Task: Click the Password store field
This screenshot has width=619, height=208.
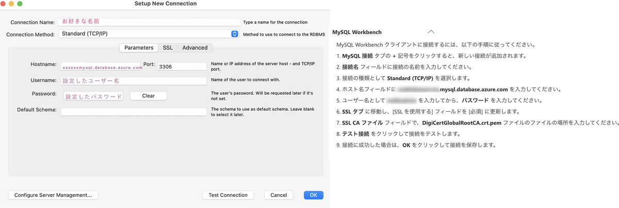Action: coord(93,96)
